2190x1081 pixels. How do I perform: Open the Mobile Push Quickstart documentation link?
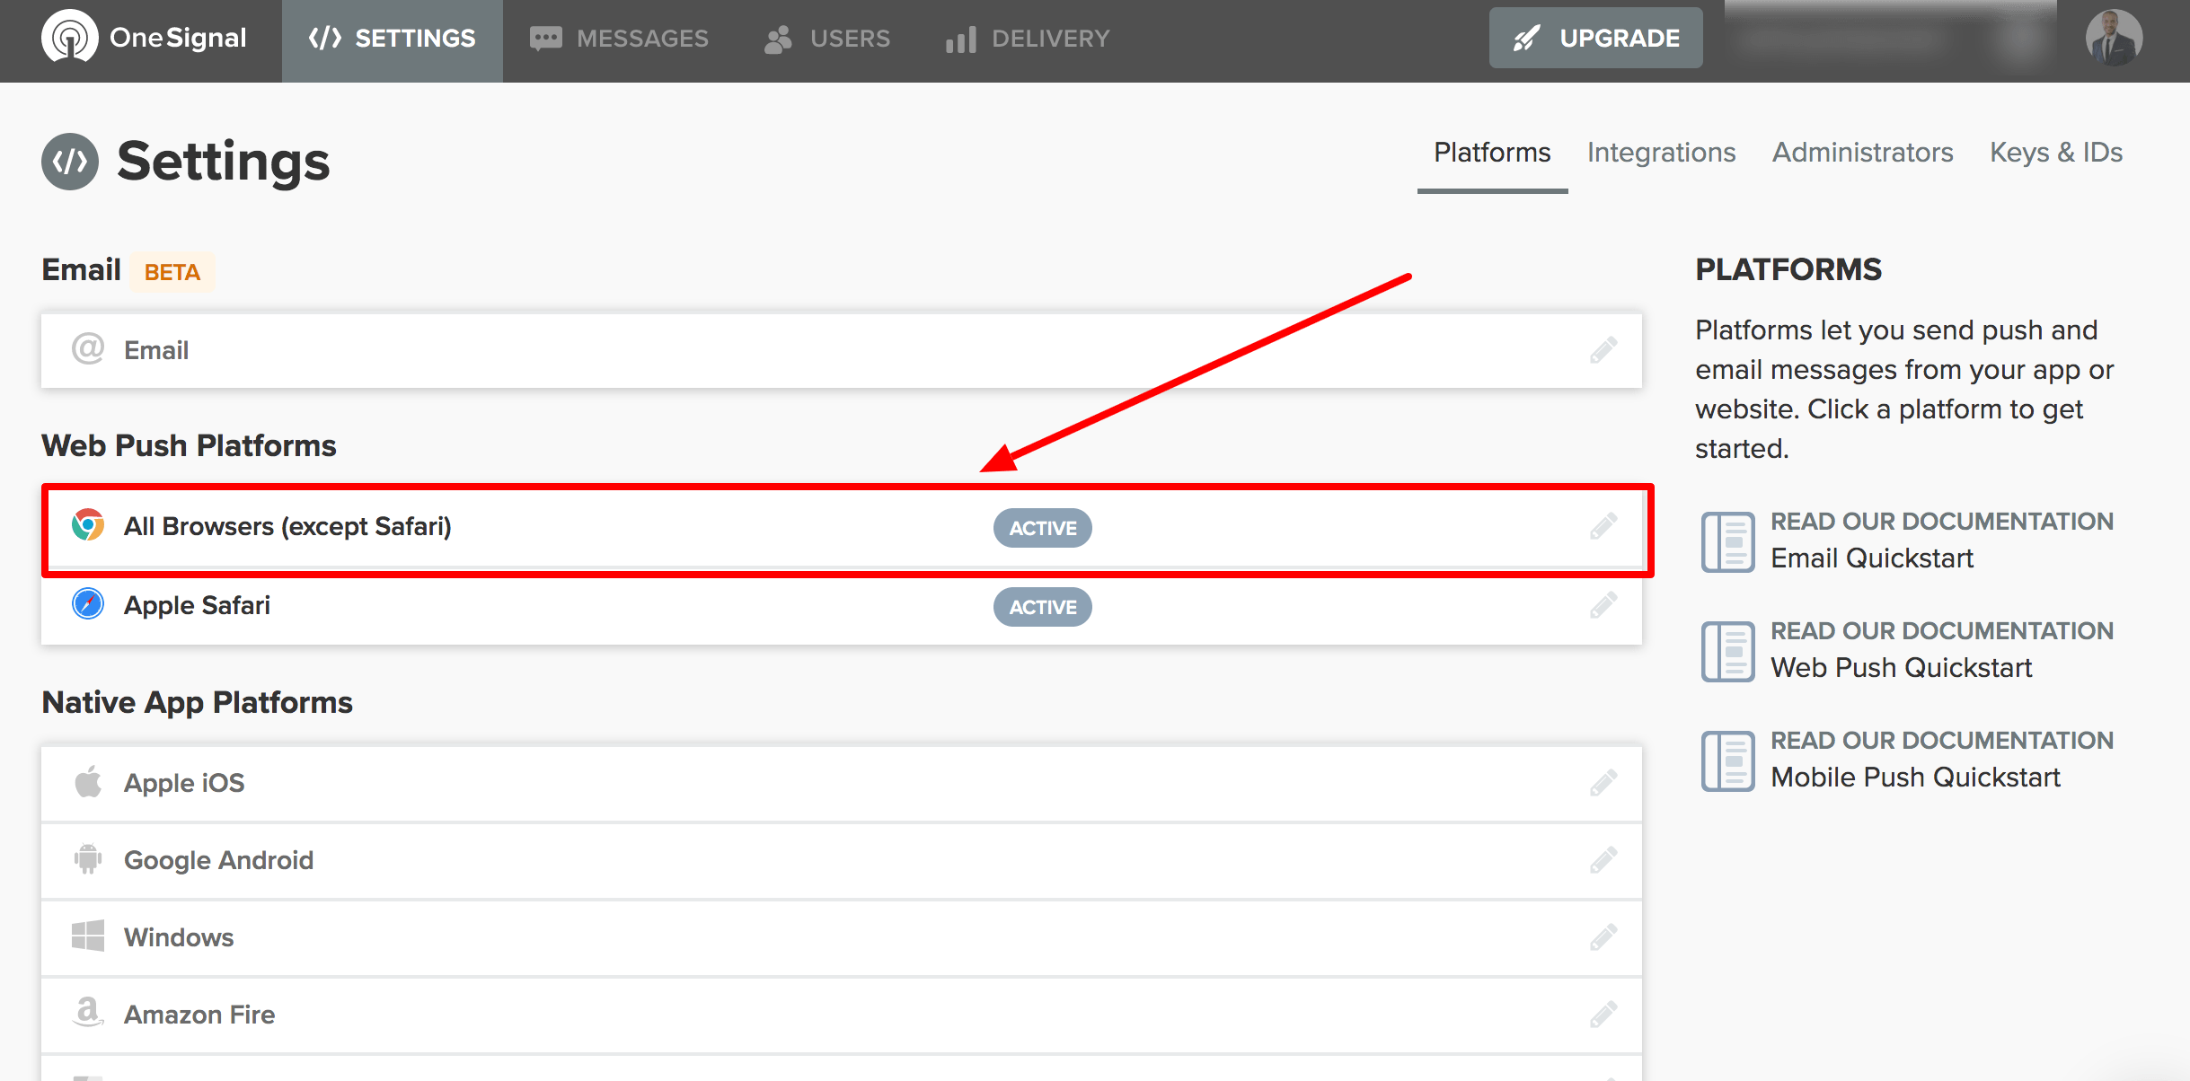[x=1915, y=778]
